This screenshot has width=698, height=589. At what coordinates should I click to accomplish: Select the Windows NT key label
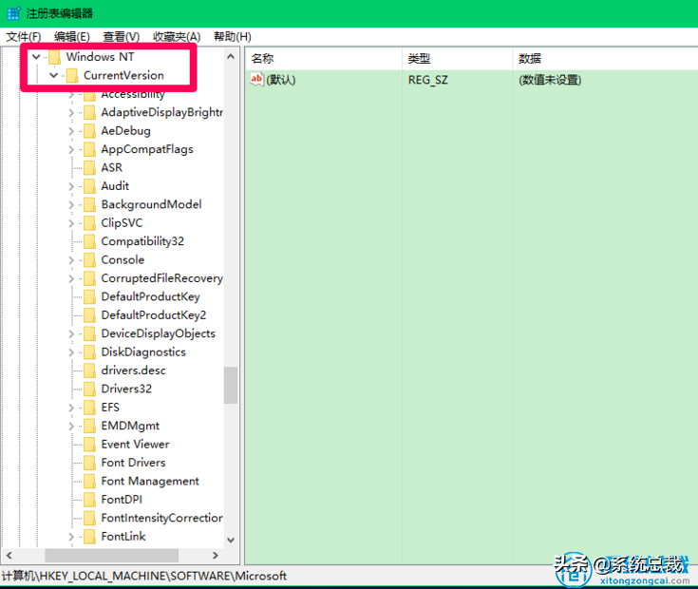click(100, 57)
